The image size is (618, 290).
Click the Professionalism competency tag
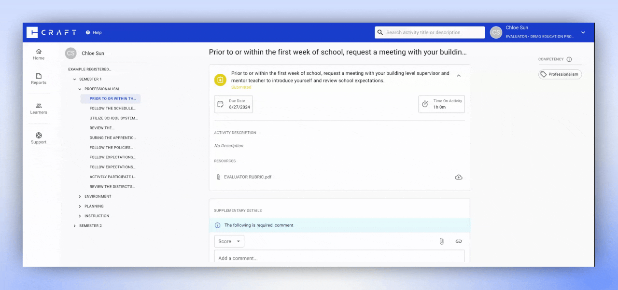(x=560, y=74)
